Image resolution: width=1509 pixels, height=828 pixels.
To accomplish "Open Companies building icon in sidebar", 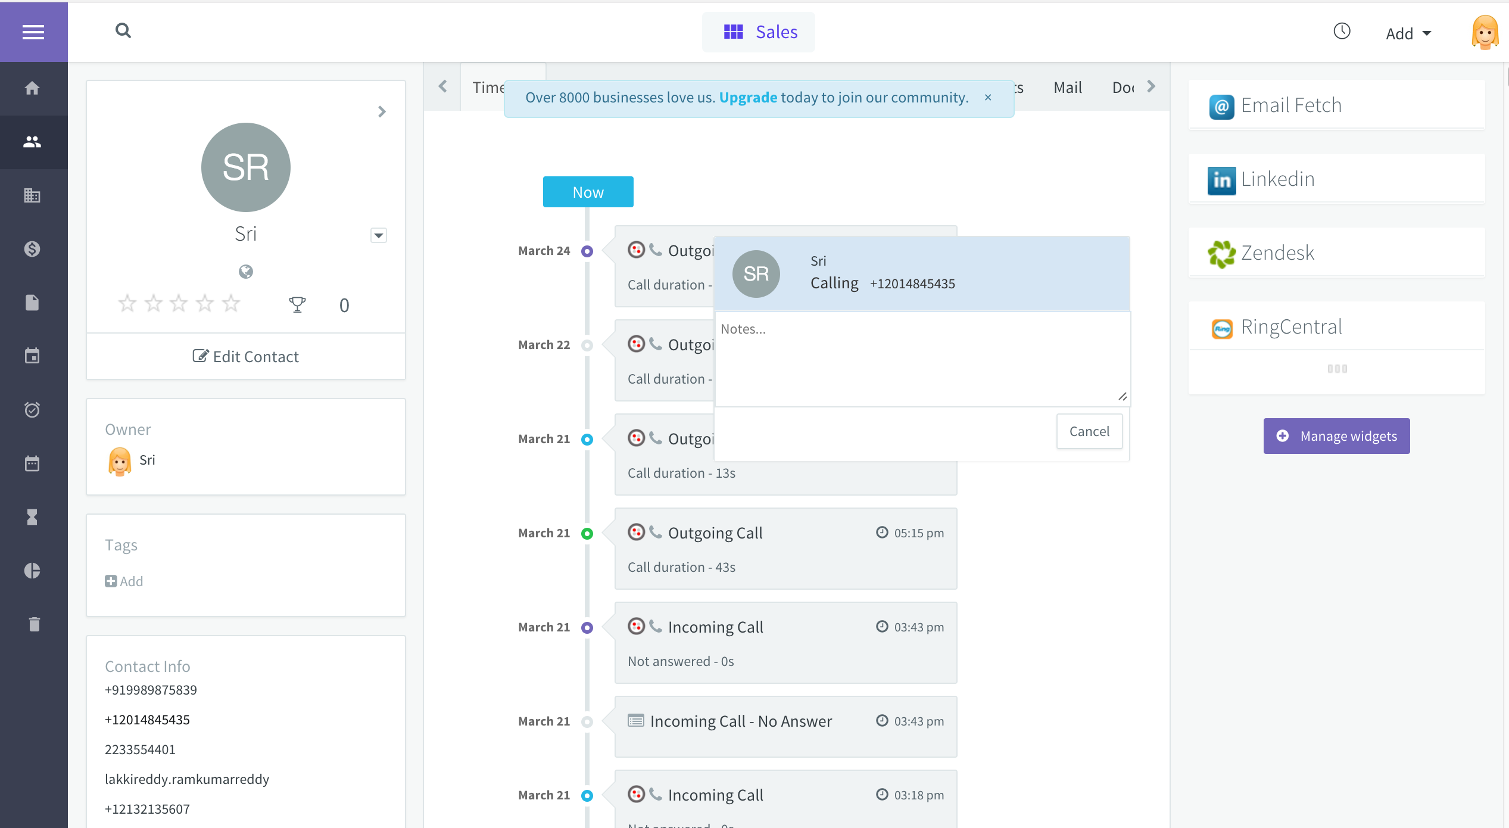I will 32,195.
